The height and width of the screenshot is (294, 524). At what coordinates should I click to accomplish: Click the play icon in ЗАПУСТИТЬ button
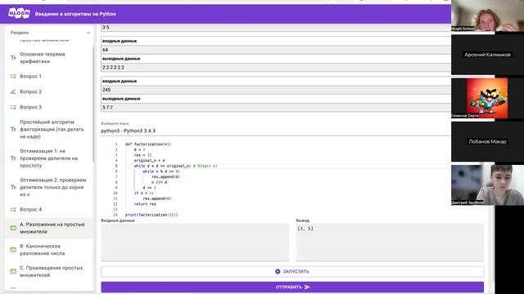(278, 271)
